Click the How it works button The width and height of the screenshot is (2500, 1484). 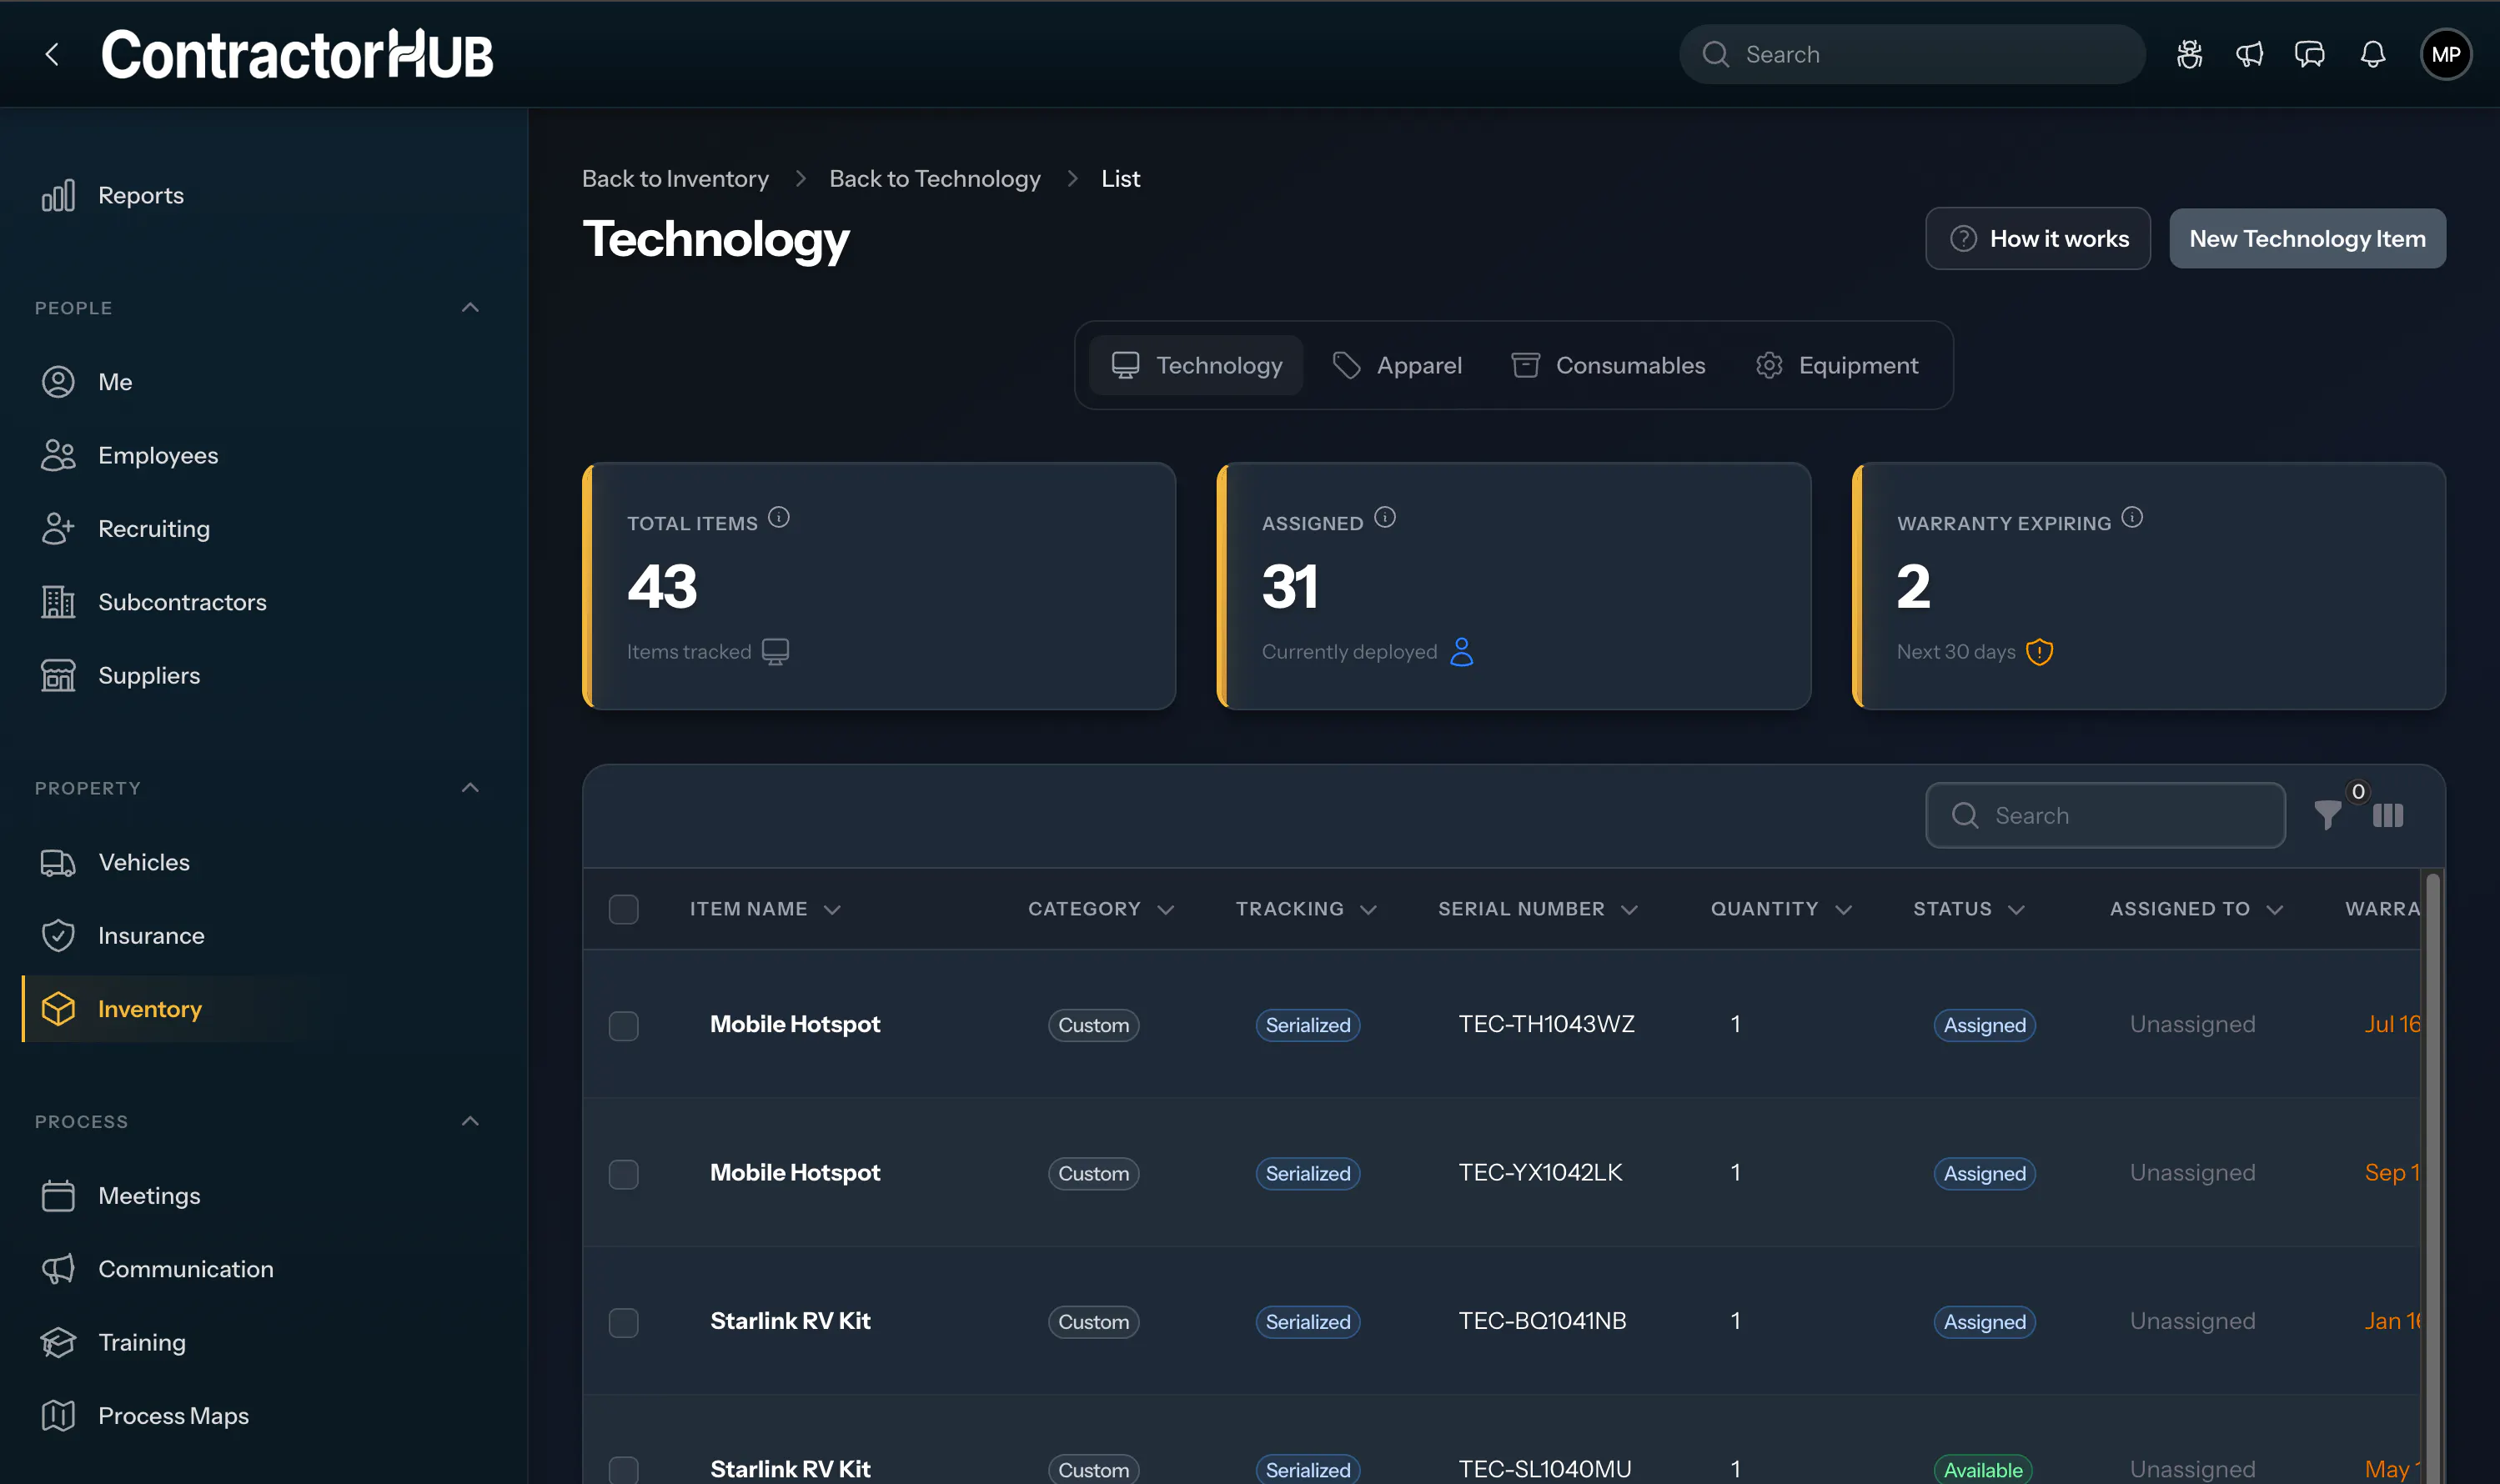pyautogui.click(x=2038, y=238)
